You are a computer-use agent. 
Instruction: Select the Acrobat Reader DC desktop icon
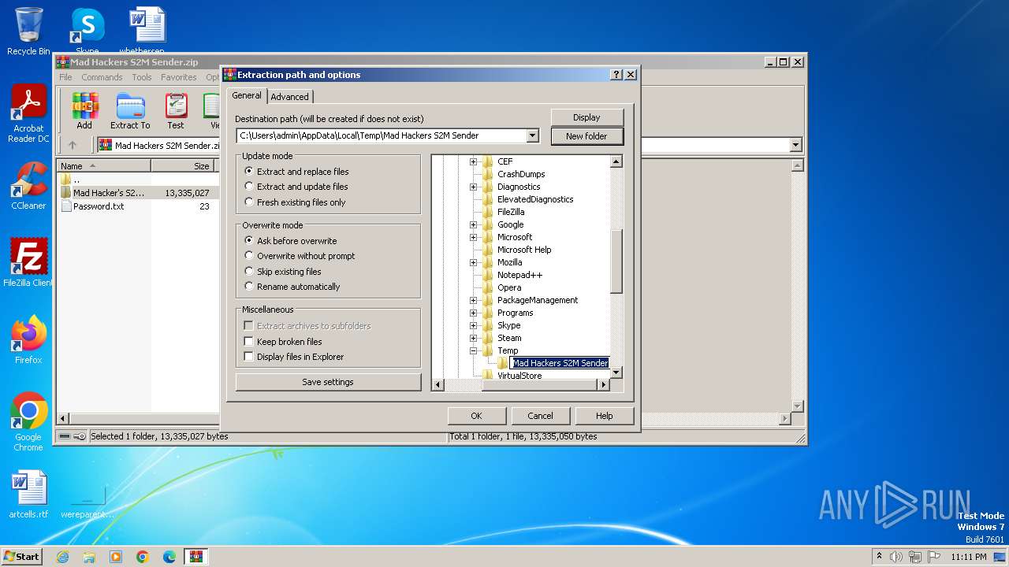pyautogui.click(x=28, y=114)
